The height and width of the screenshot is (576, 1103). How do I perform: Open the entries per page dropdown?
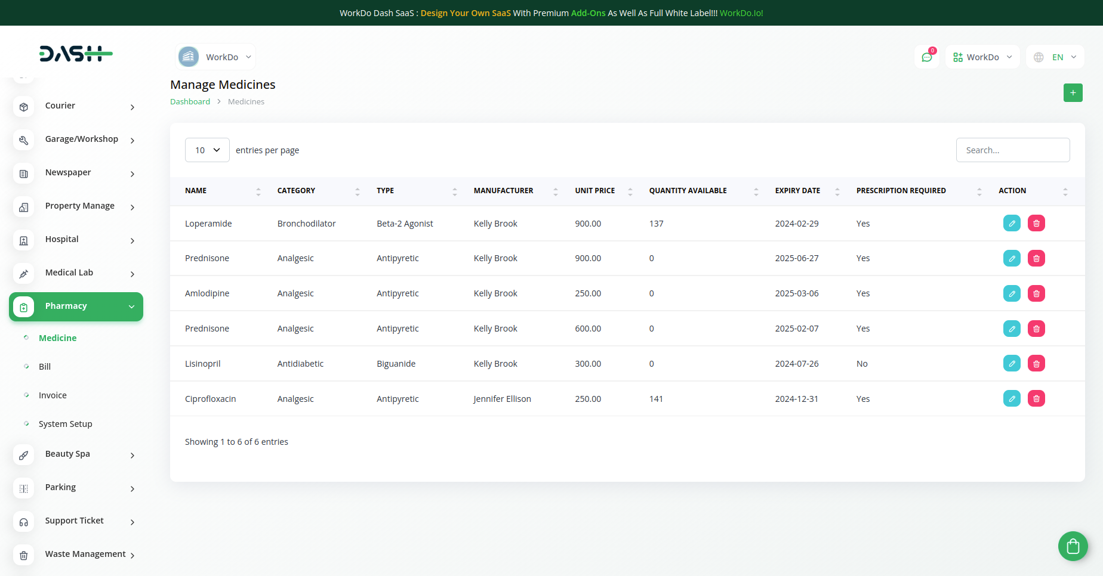(x=207, y=150)
